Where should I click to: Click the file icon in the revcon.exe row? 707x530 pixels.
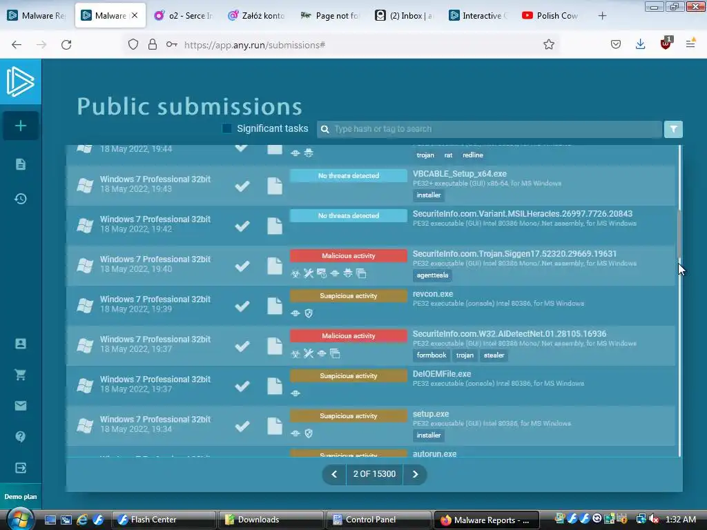point(275,306)
